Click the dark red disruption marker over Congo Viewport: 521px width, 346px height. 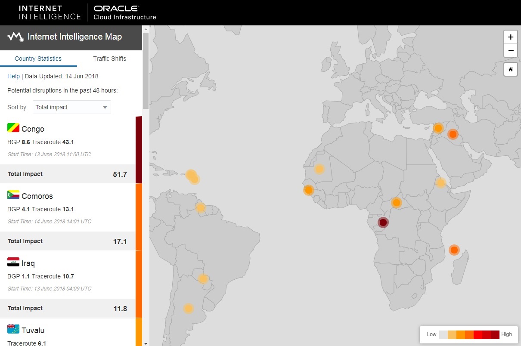tap(383, 222)
